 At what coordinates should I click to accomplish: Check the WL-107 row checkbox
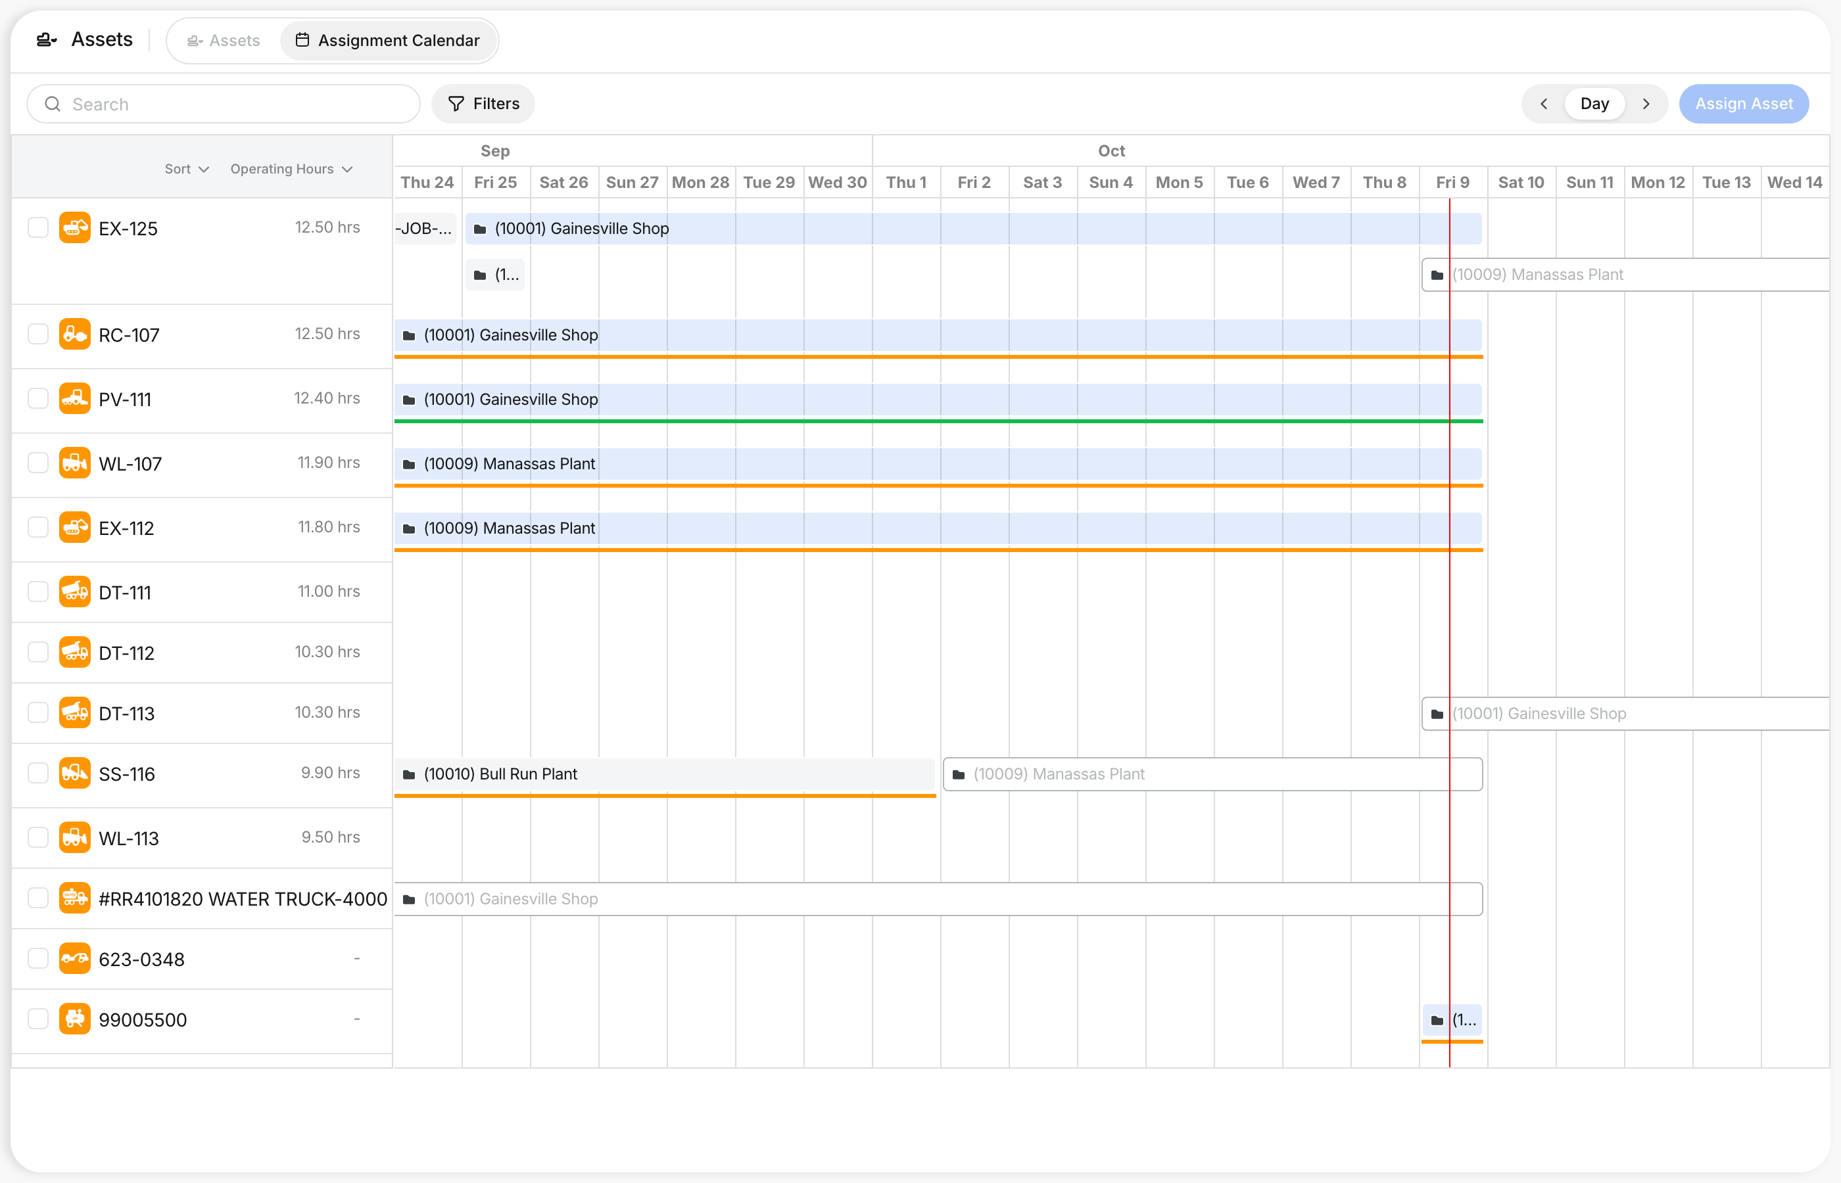[37, 463]
